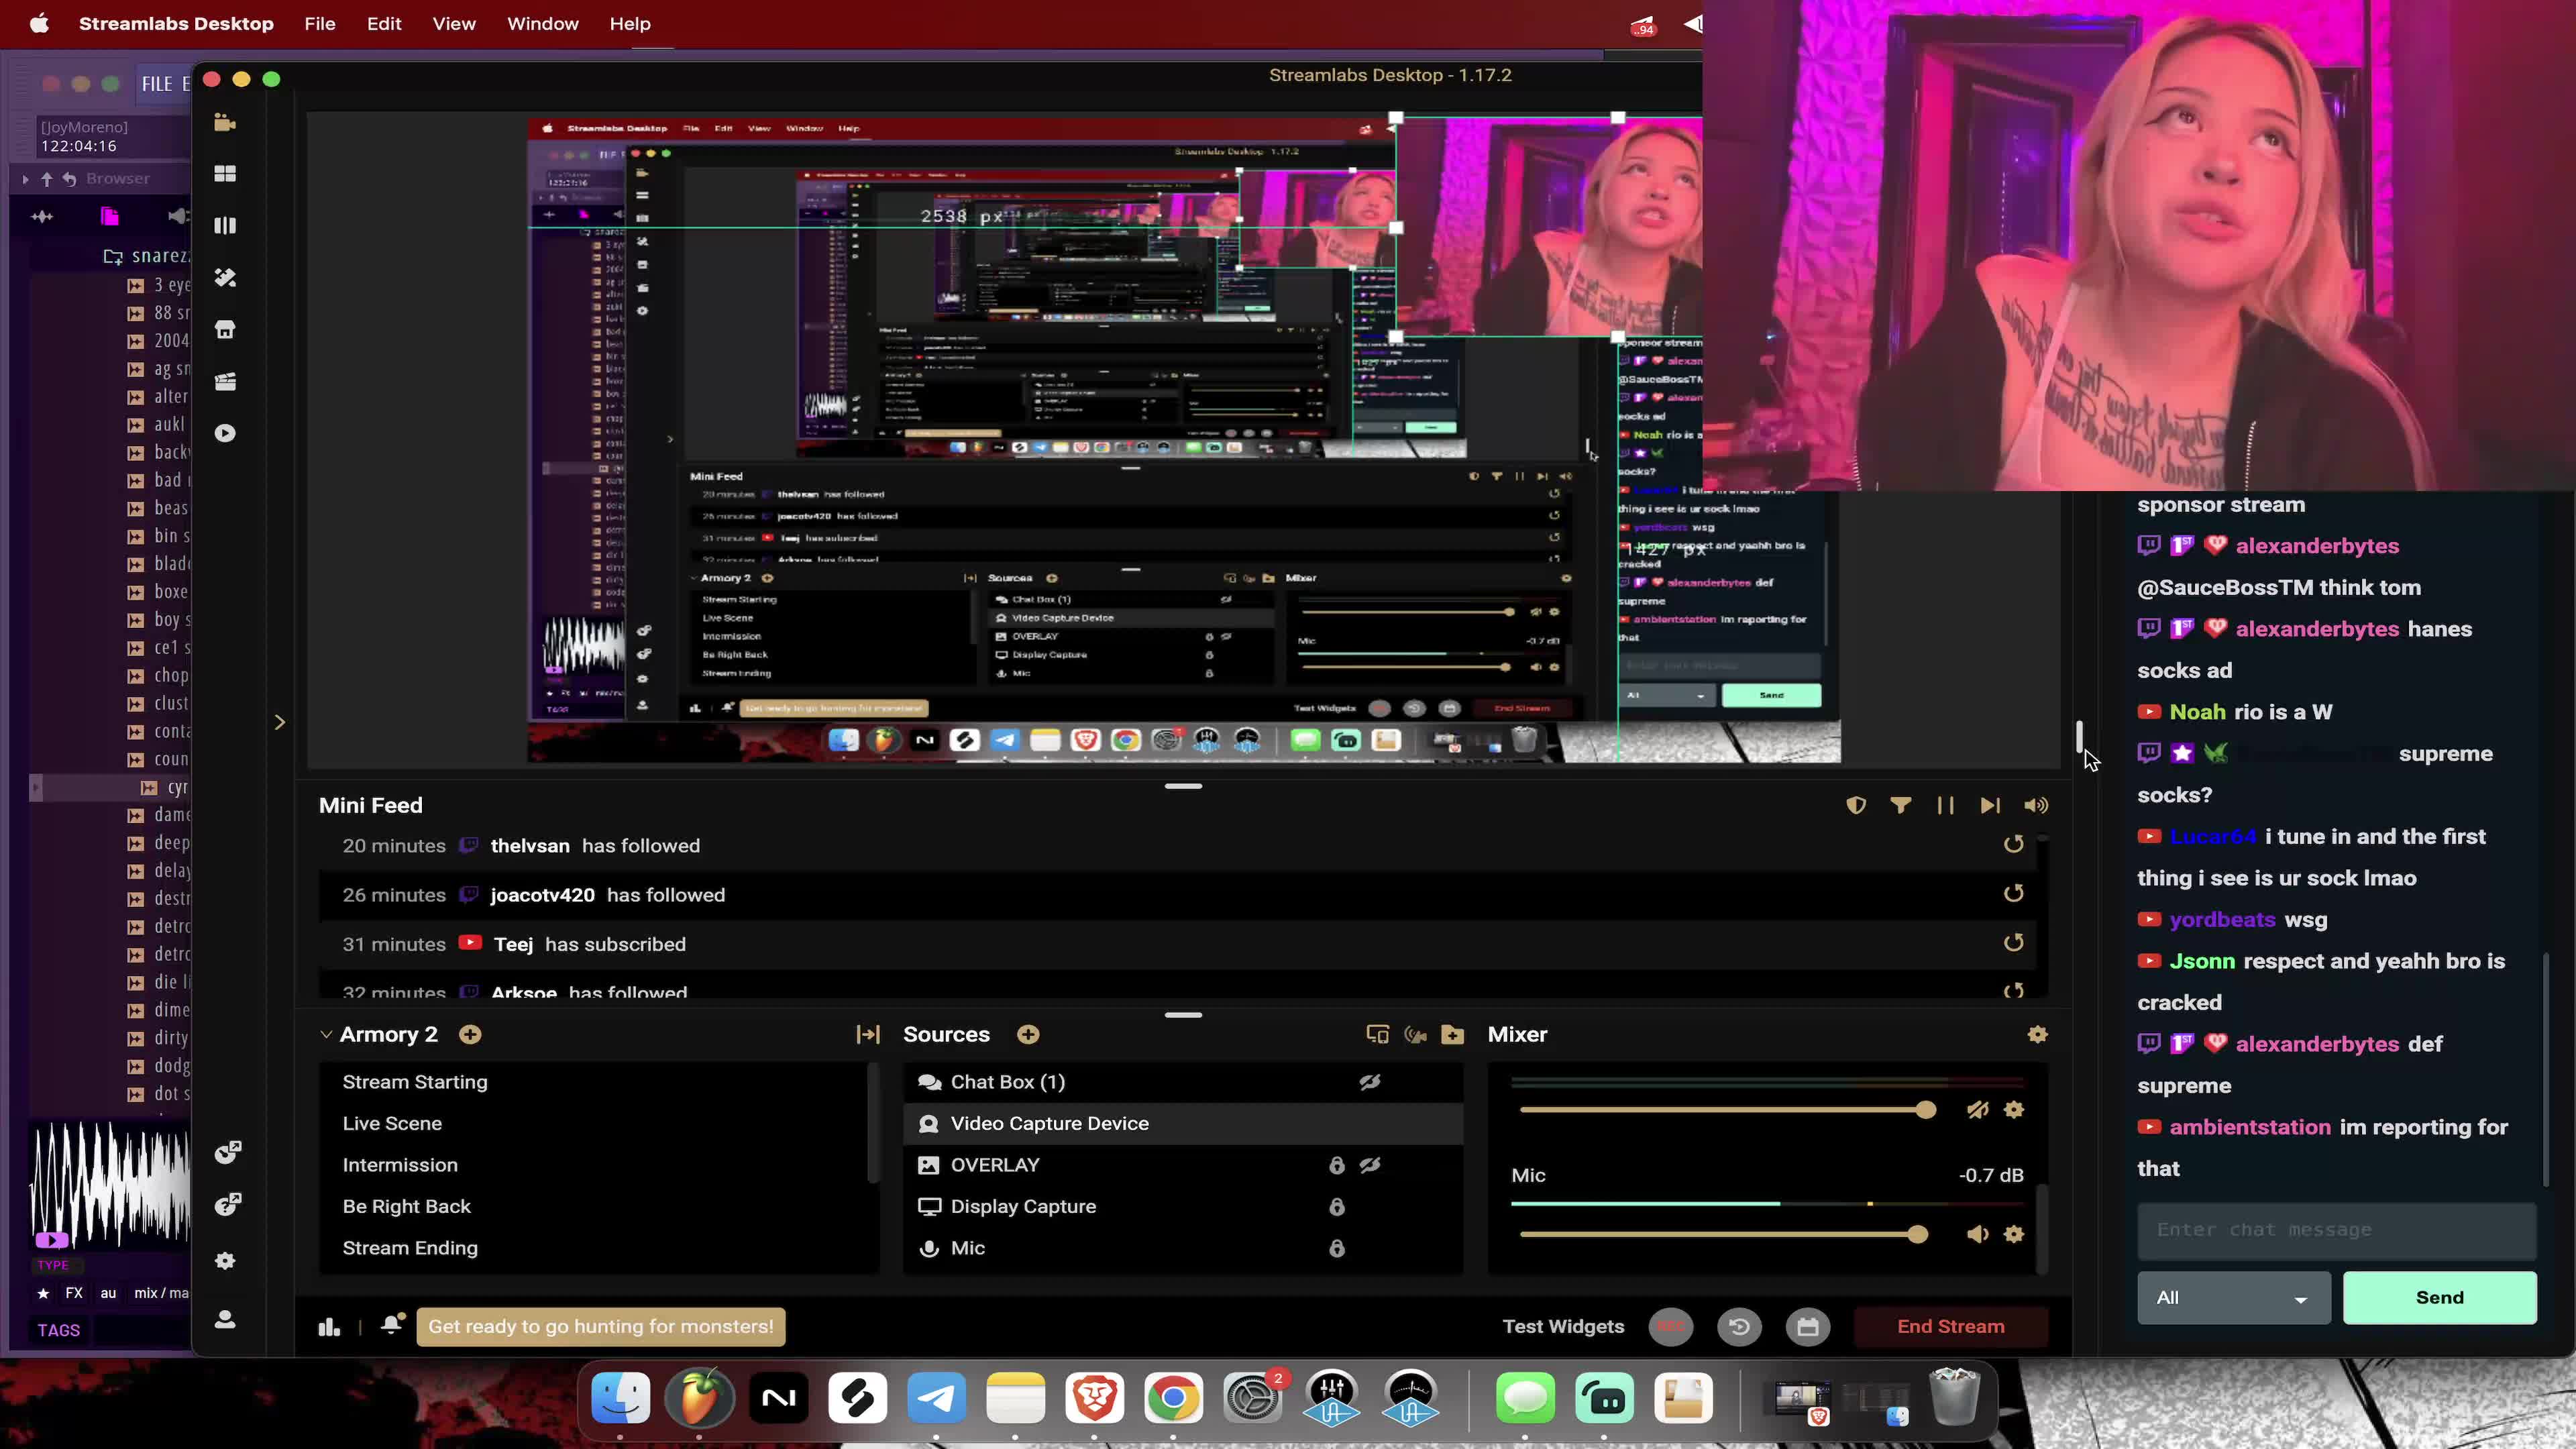
Task: Mute alert sounds via Mini Feed speaker
Action: pos(2036,806)
